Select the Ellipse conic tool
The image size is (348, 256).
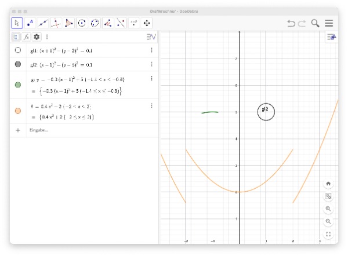[x=95, y=23]
